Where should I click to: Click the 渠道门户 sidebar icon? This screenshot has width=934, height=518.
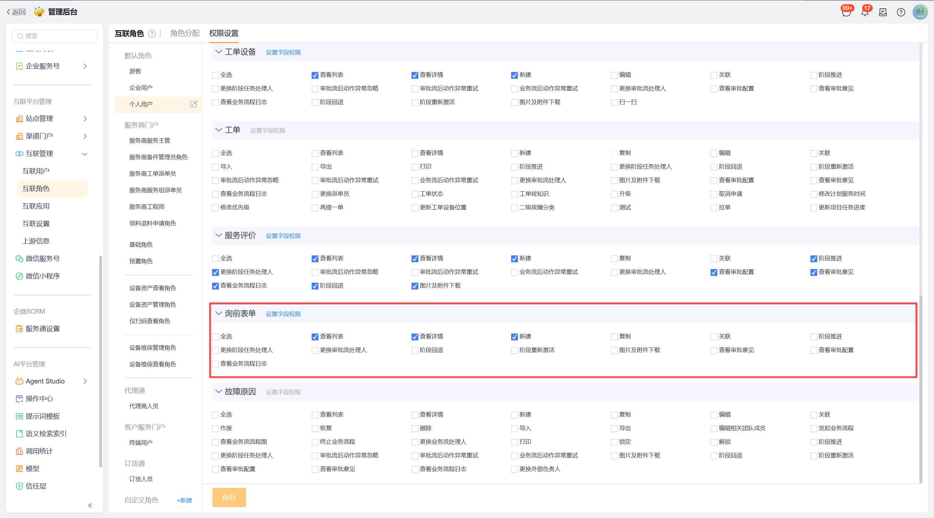click(19, 136)
